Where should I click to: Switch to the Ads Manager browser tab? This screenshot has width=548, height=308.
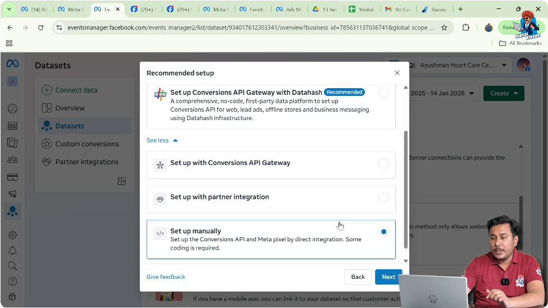[x=289, y=10]
